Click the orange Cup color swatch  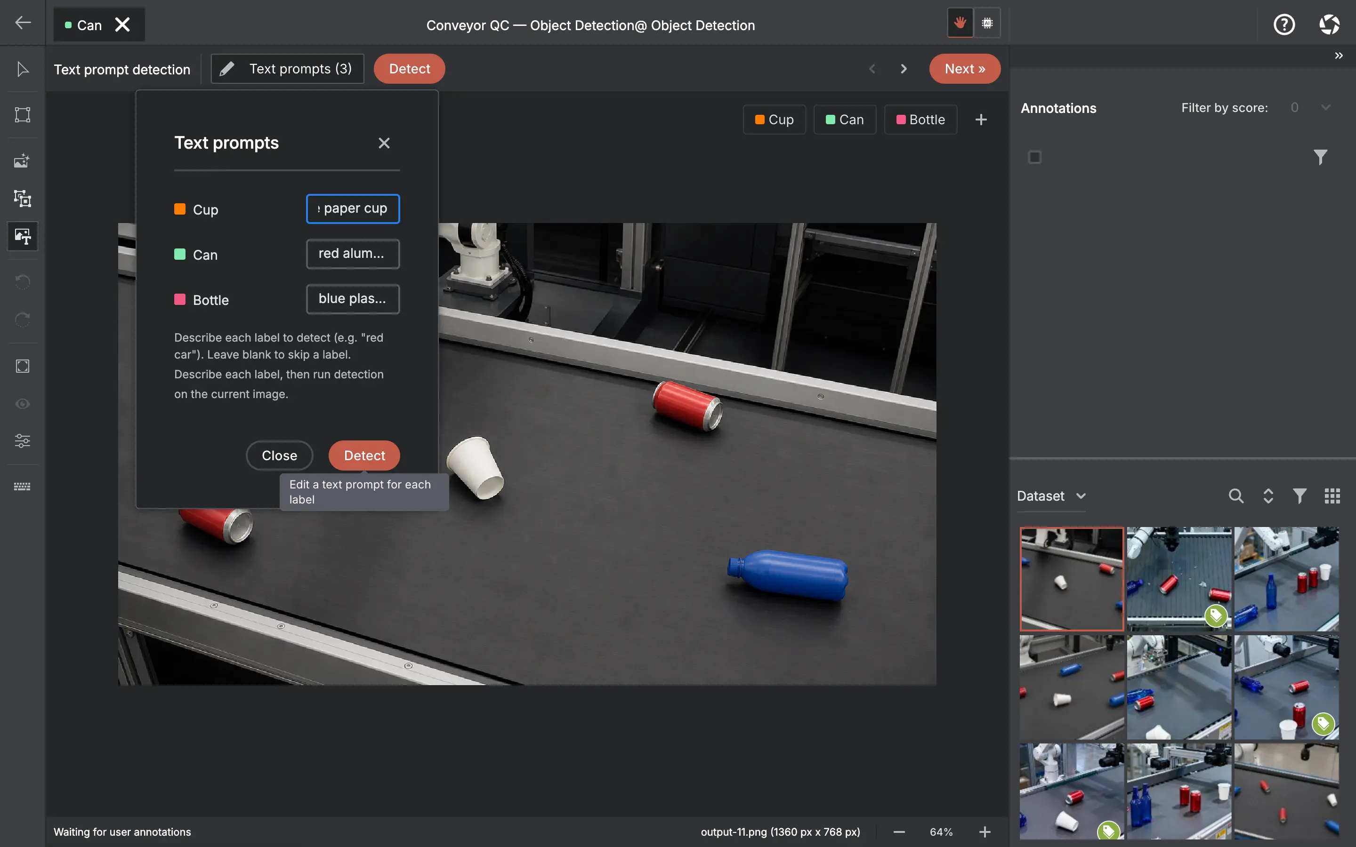pos(180,209)
